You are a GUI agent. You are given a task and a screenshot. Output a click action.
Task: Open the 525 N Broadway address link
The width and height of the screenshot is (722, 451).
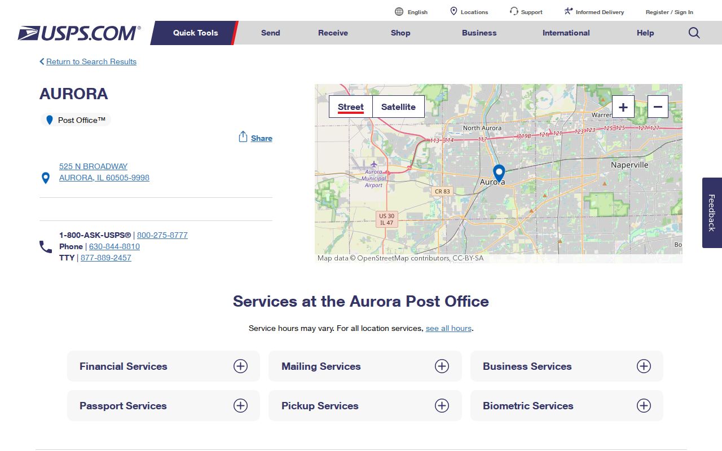coord(104,172)
